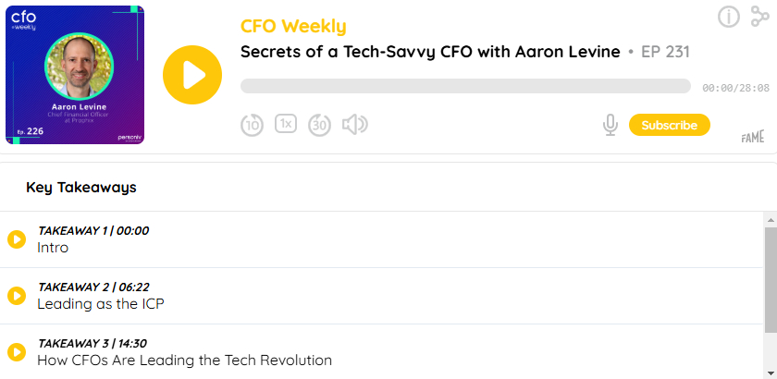This screenshot has width=777, height=379.
Task: Click the scrollbar up arrow in takeaways list
Action: [x=771, y=219]
